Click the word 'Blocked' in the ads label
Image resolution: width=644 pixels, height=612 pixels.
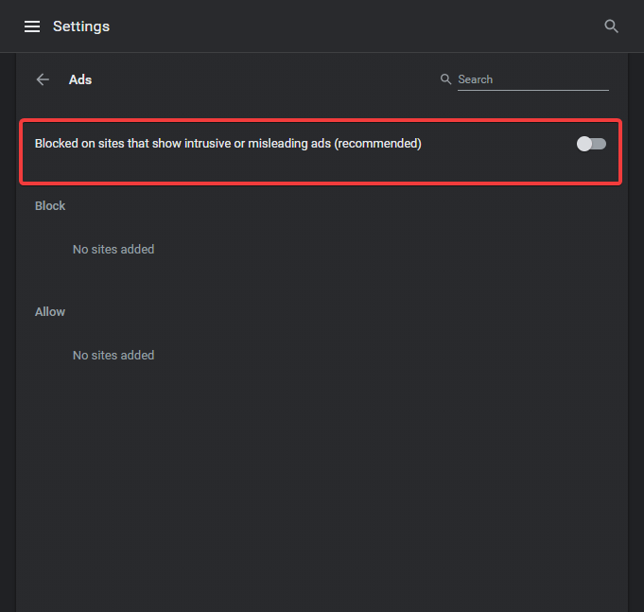[57, 144]
